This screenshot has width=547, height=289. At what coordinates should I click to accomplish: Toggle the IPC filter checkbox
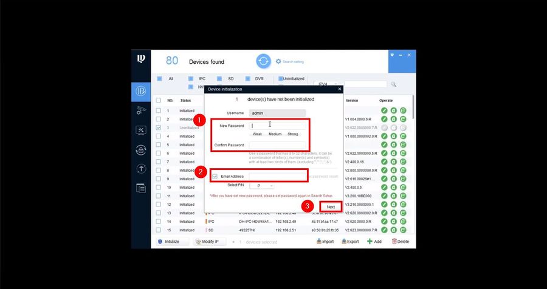[191, 79]
